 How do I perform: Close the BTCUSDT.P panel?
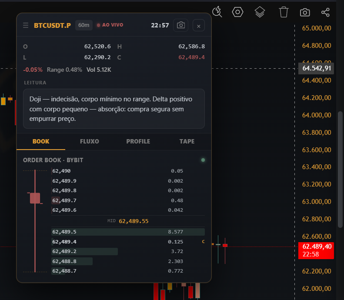click(x=199, y=26)
